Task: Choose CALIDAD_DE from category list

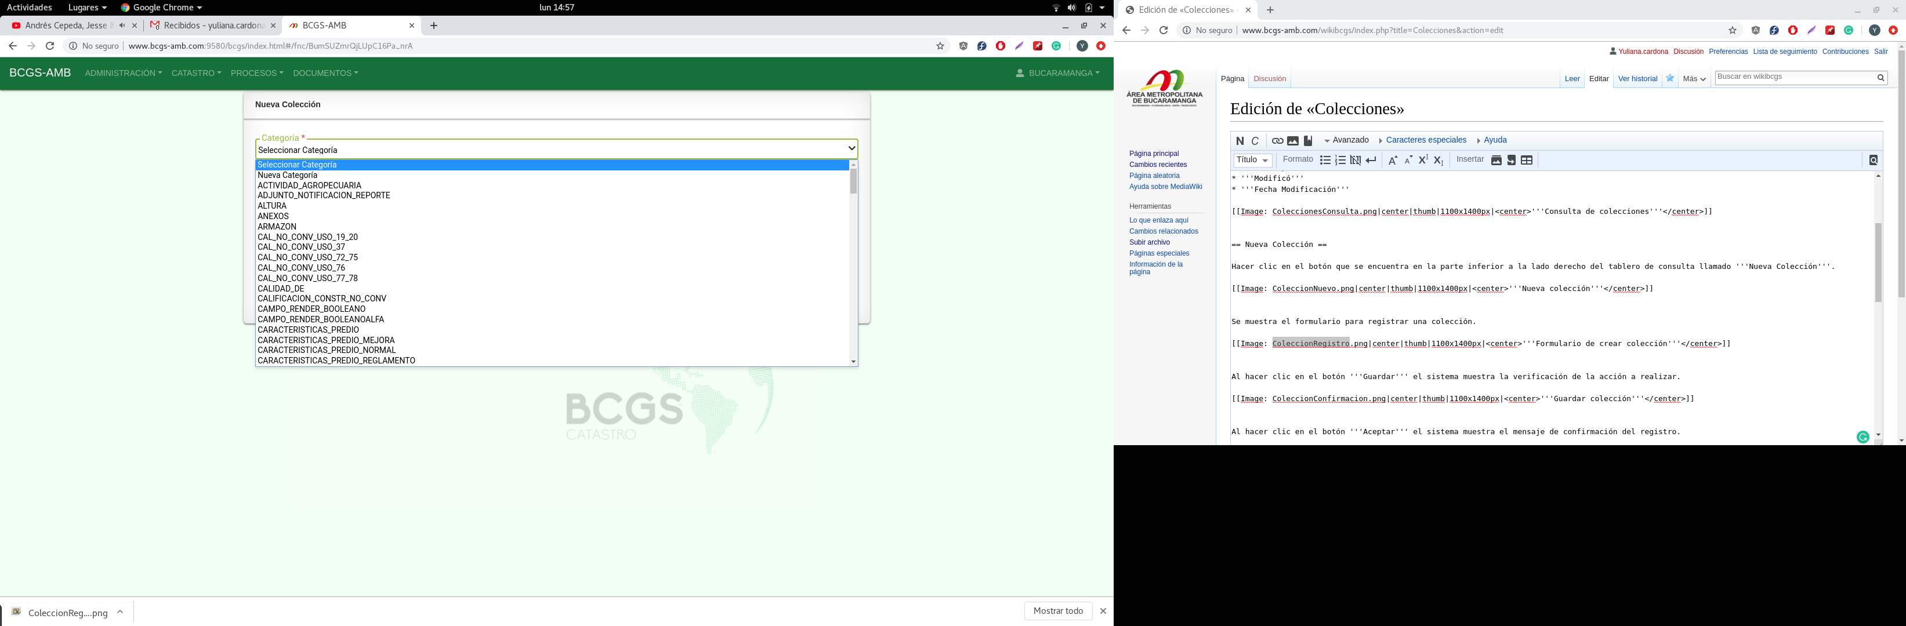Action: click(x=552, y=289)
